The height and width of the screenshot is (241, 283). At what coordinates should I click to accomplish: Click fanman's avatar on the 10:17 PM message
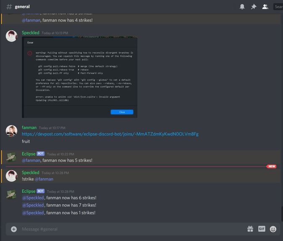[x=11, y=131]
